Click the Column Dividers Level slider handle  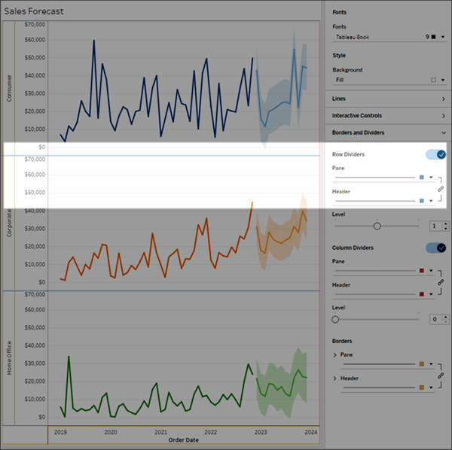tap(335, 320)
